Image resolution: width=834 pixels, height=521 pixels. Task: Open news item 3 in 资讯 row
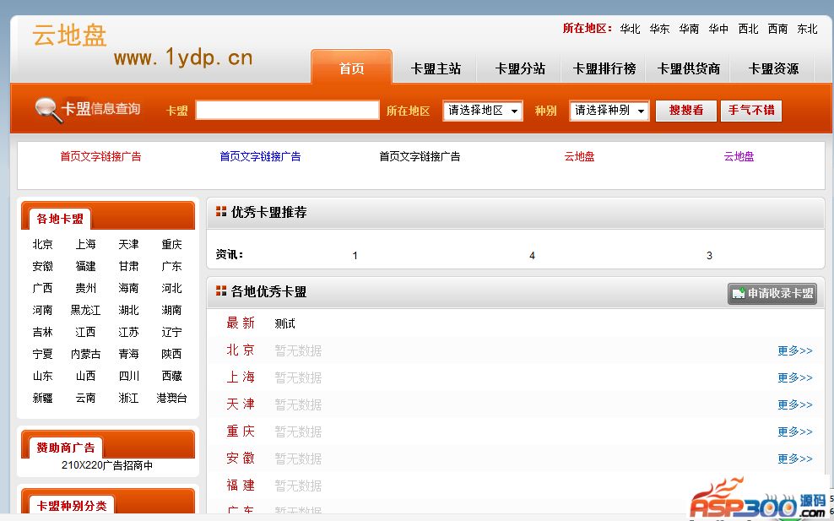(709, 256)
